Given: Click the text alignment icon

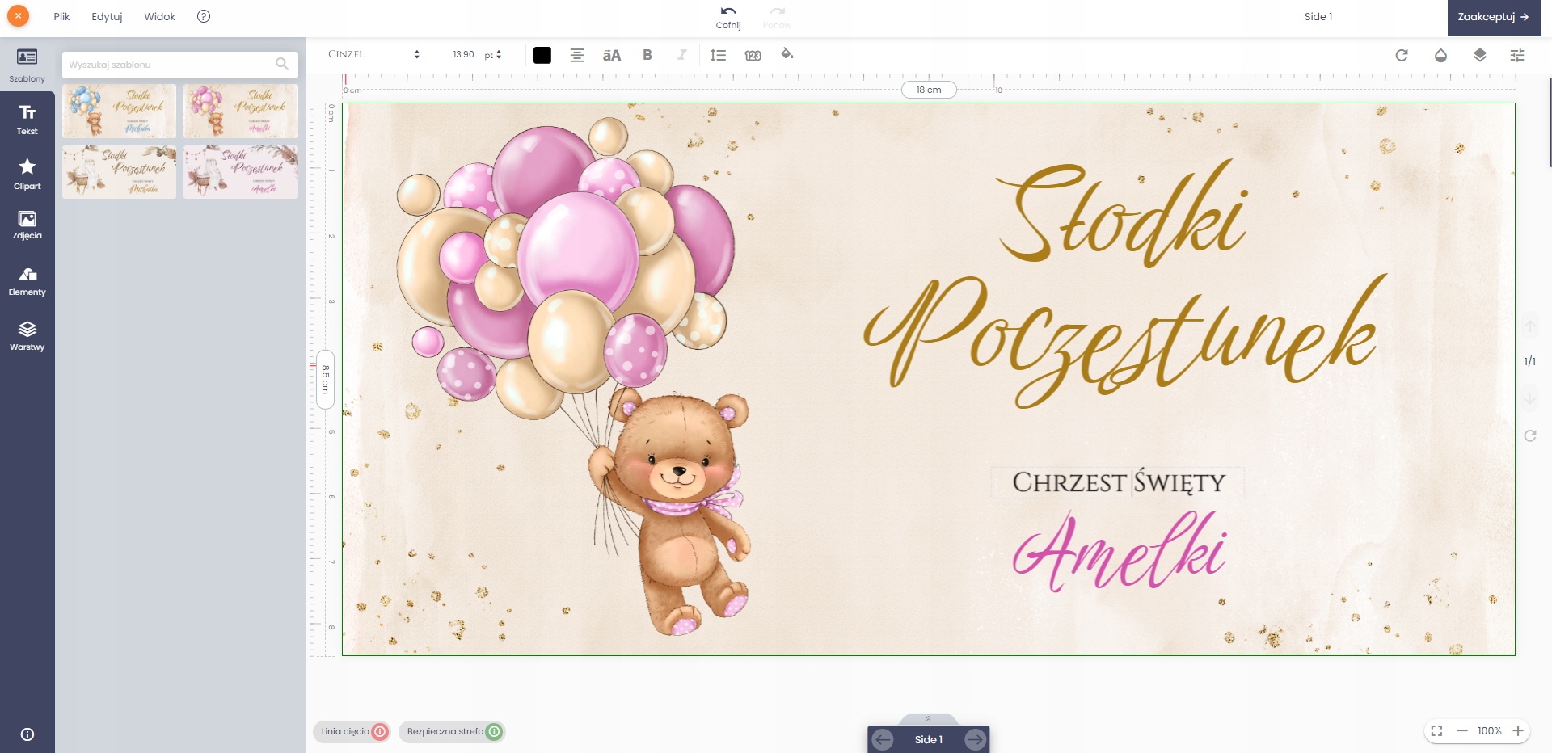Looking at the screenshot, I should 577,55.
